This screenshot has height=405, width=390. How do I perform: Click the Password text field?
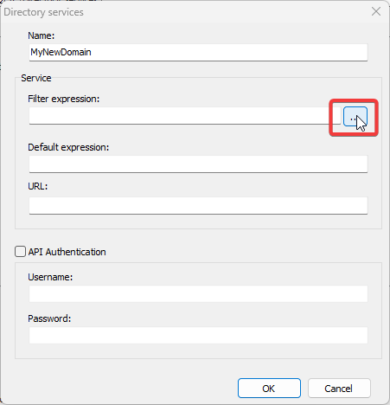point(198,335)
